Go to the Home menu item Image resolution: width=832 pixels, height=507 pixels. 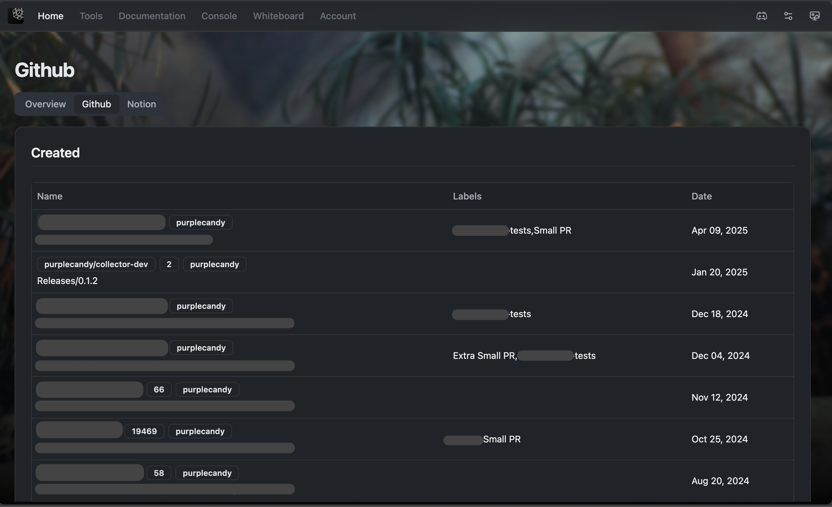pyautogui.click(x=51, y=16)
